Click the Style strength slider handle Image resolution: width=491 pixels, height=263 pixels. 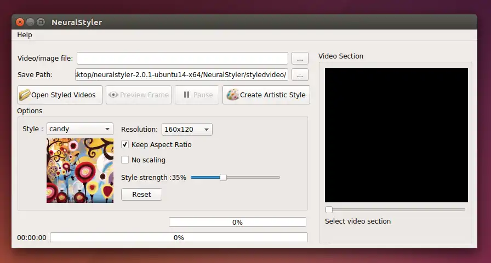(x=223, y=177)
